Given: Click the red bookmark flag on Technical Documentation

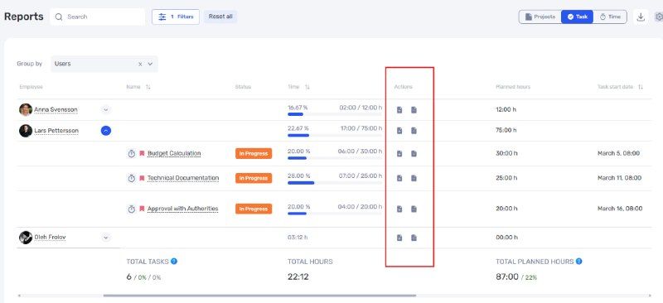Looking at the screenshot, I should (x=142, y=178).
